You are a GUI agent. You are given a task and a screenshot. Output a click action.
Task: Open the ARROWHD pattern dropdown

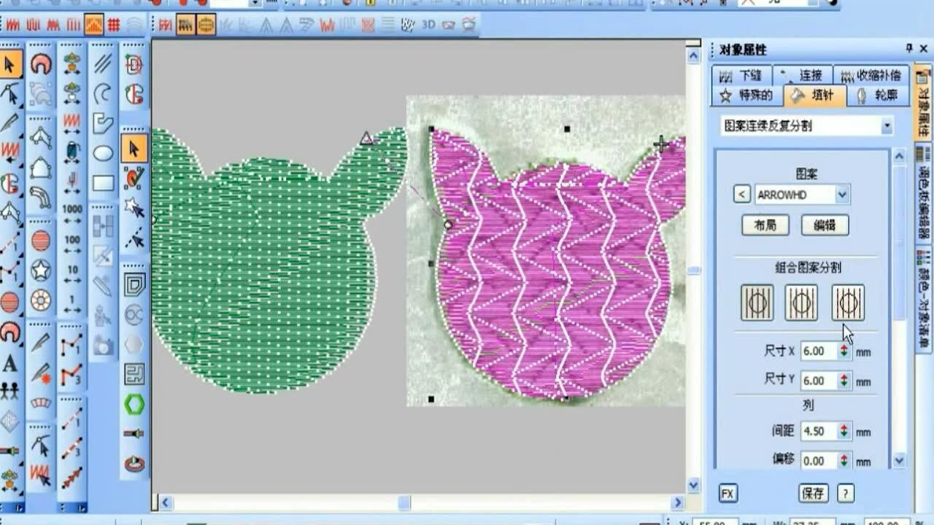[x=842, y=195]
